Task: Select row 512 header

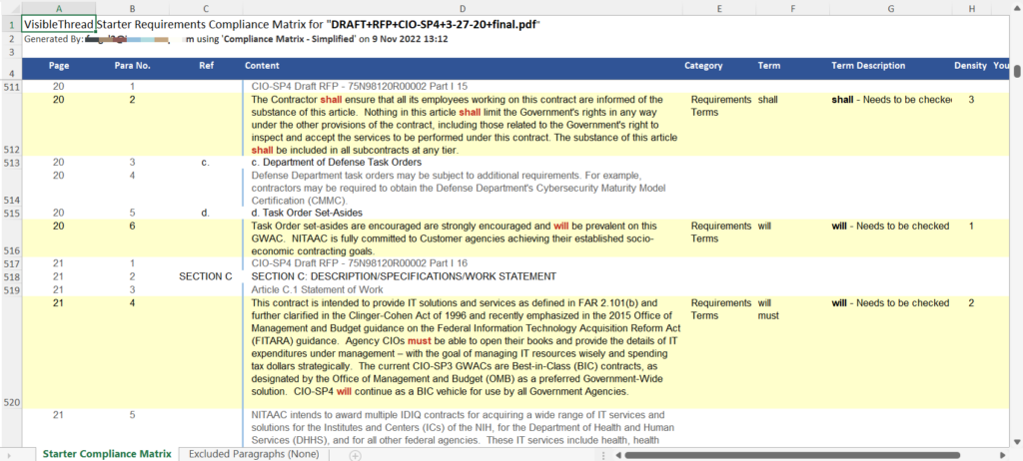Action: [x=10, y=124]
